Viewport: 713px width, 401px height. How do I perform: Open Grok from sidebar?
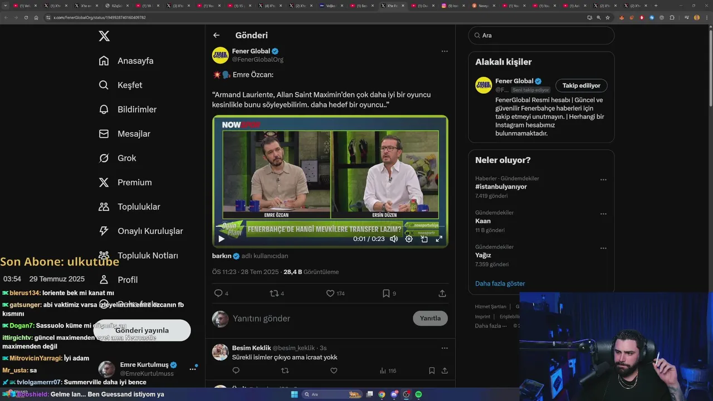(x=117, y=158)
